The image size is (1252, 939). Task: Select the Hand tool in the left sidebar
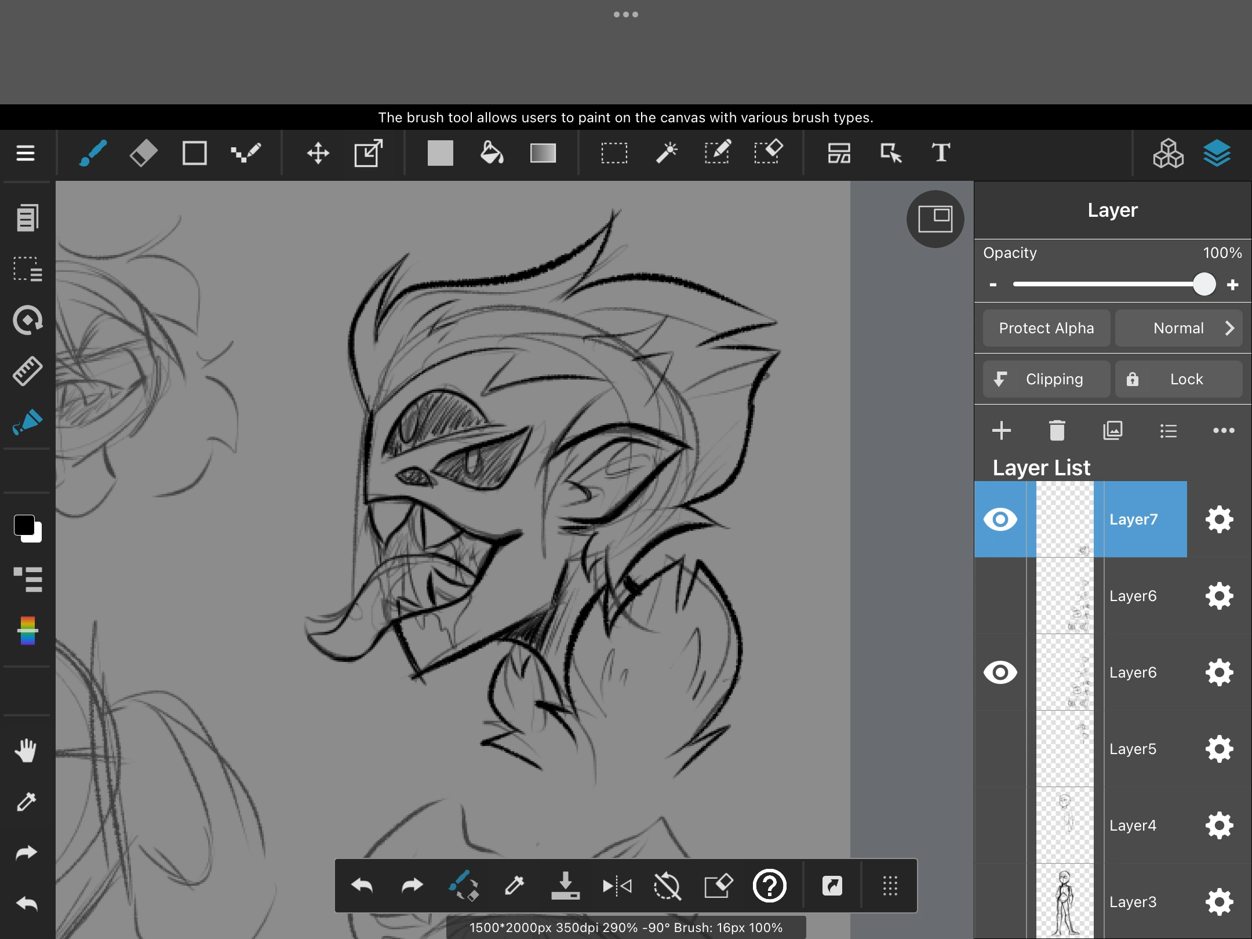click(x=27, y=751)
